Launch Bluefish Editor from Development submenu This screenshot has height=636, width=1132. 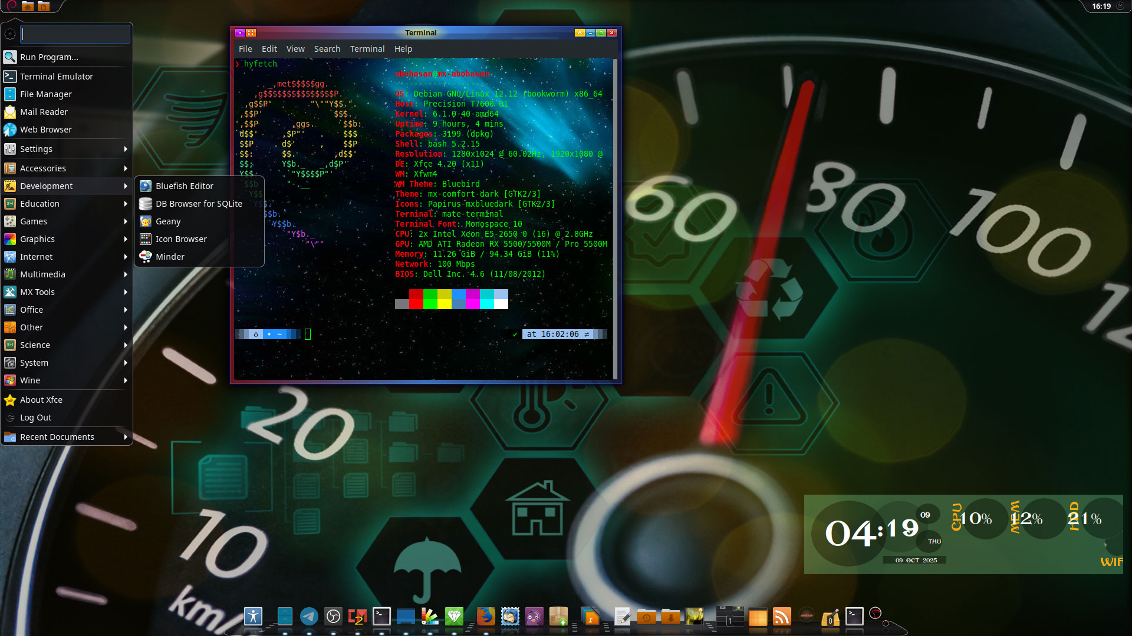(x=185, y=186)
